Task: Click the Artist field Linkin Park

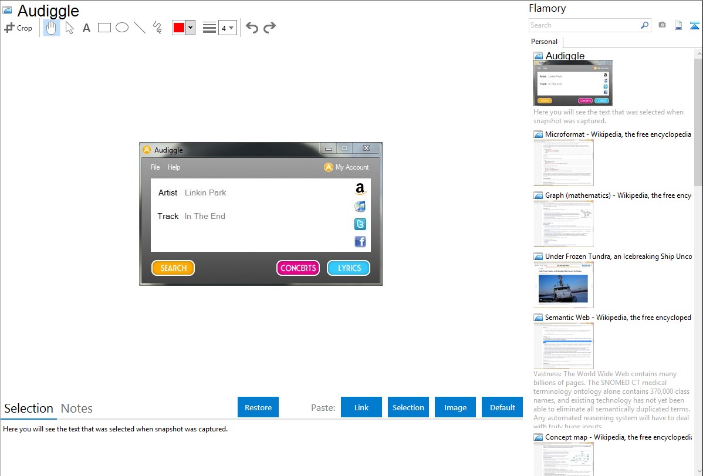Action: pos(205,193)
